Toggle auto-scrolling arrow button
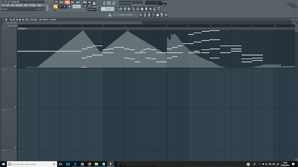 (x=89, y=2)
